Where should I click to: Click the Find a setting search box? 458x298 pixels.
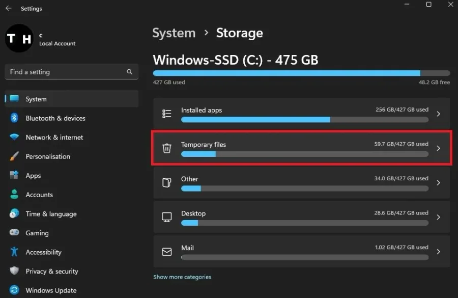pyautogui.click(x=72, y=72)
